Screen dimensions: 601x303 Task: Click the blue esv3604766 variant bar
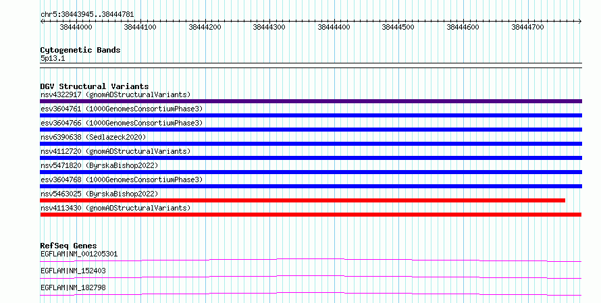point(311,130)
